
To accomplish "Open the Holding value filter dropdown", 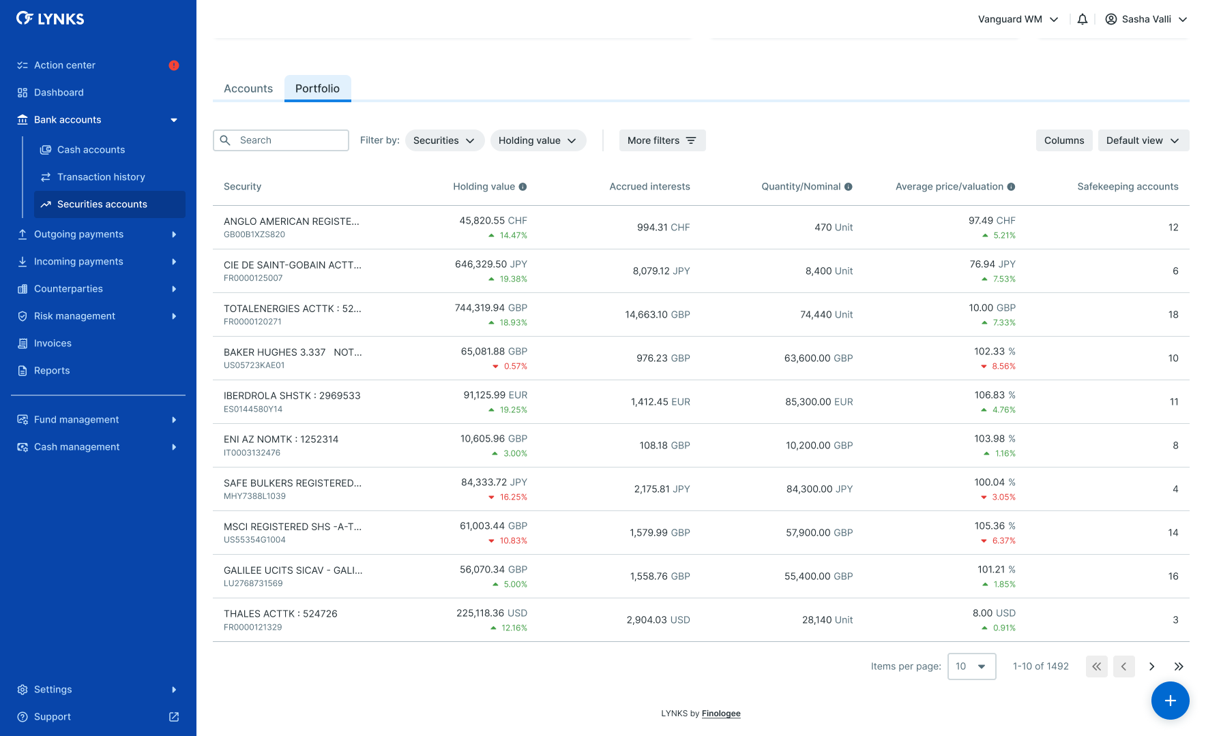I will coord(538,140).
